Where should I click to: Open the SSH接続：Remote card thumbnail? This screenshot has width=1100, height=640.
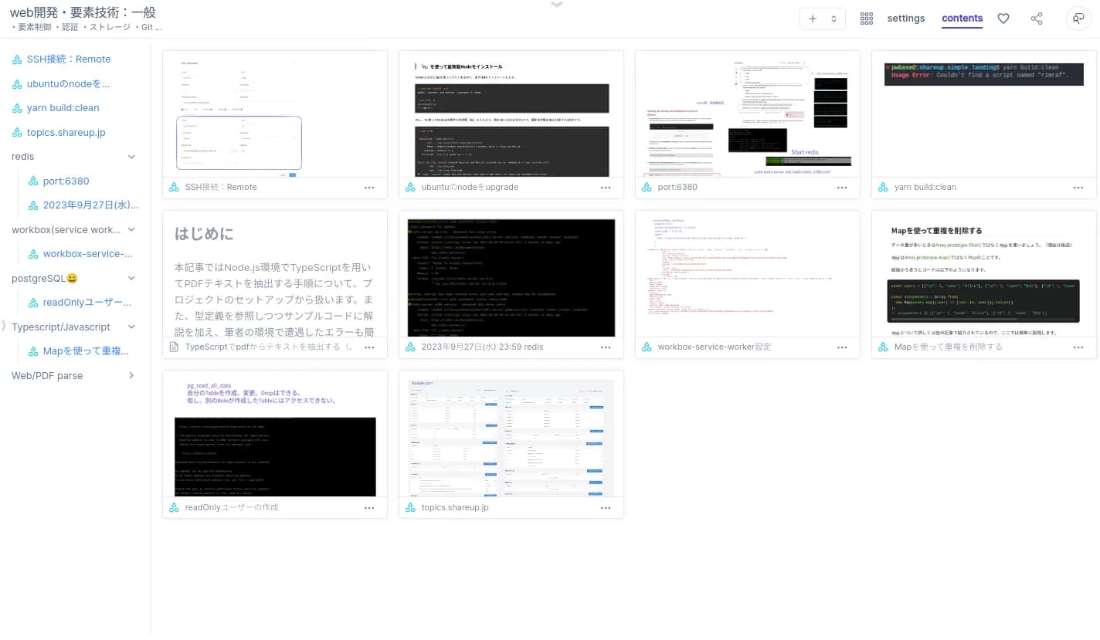[x=275, y=114]
